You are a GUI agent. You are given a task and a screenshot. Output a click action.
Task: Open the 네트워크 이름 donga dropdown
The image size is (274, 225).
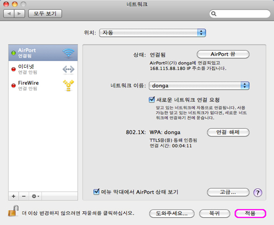[199, 86]
